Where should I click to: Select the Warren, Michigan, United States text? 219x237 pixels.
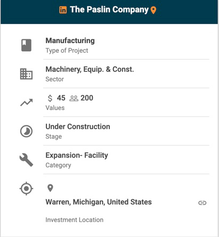tap(99, 202)
